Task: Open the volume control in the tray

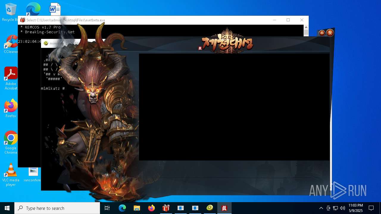Action: coord(342,208)
